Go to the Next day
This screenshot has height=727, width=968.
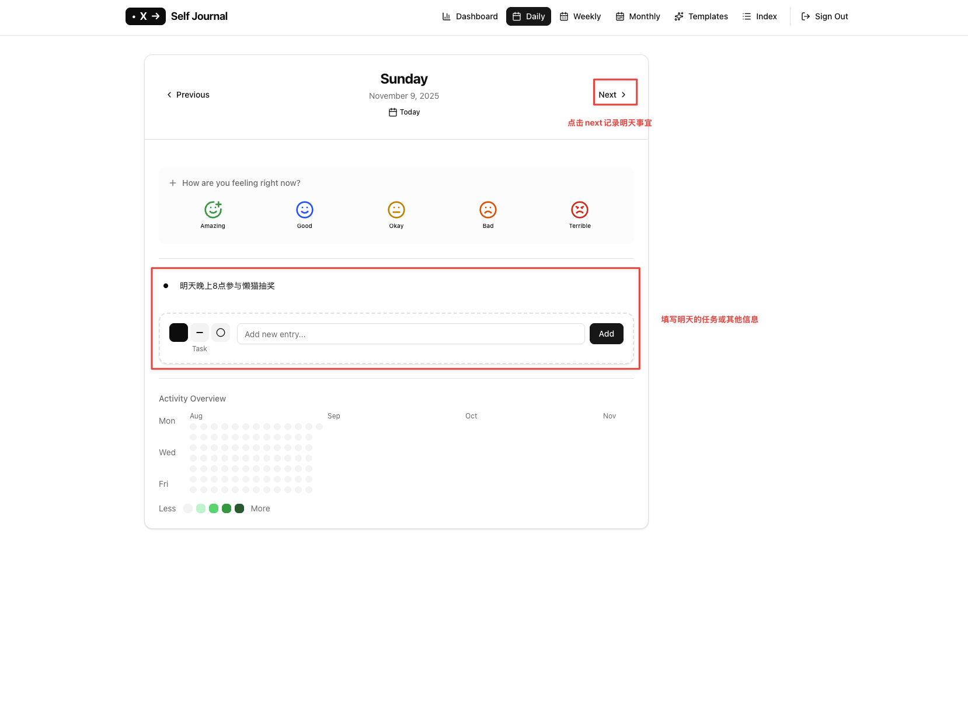pos(612,95)
